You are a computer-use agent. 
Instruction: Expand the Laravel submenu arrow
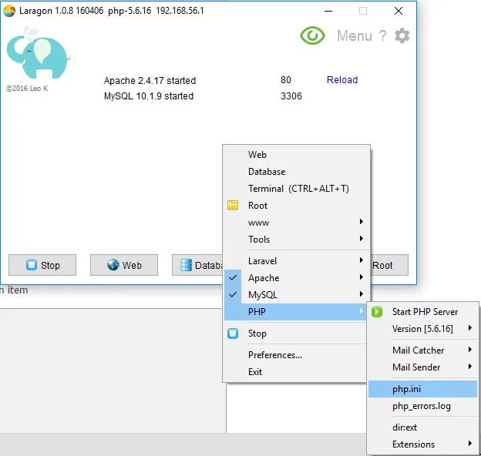point(361,260)
